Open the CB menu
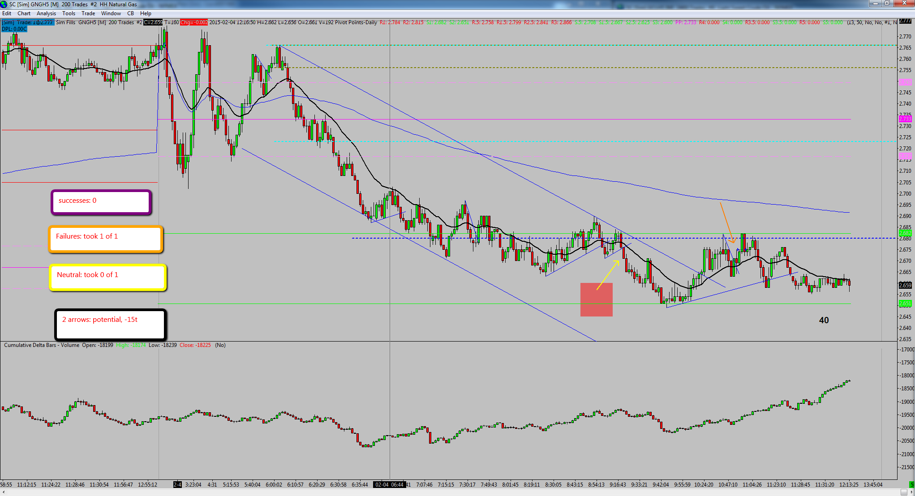Image resolution: width=915 pixels, height=496 pixels. [x=131, y=13]
